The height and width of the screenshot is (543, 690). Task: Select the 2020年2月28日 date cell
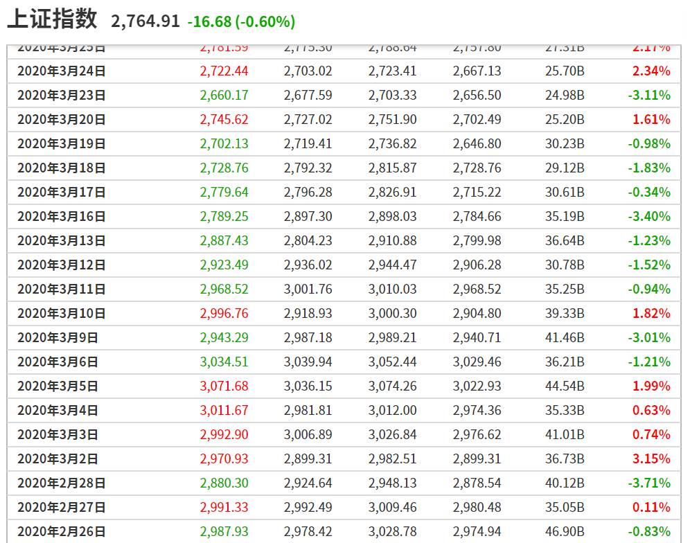click(62, 483)
